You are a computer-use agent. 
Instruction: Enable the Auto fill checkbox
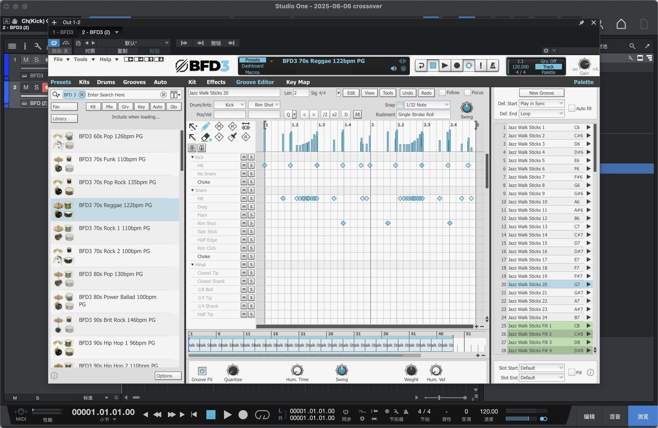pyautogui.click(x=572, y=108)
